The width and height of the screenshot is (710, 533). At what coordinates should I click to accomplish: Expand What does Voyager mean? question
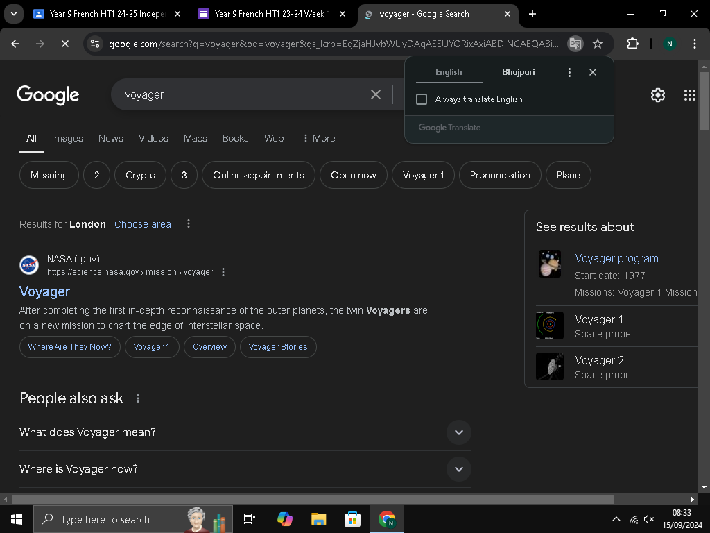245,432
